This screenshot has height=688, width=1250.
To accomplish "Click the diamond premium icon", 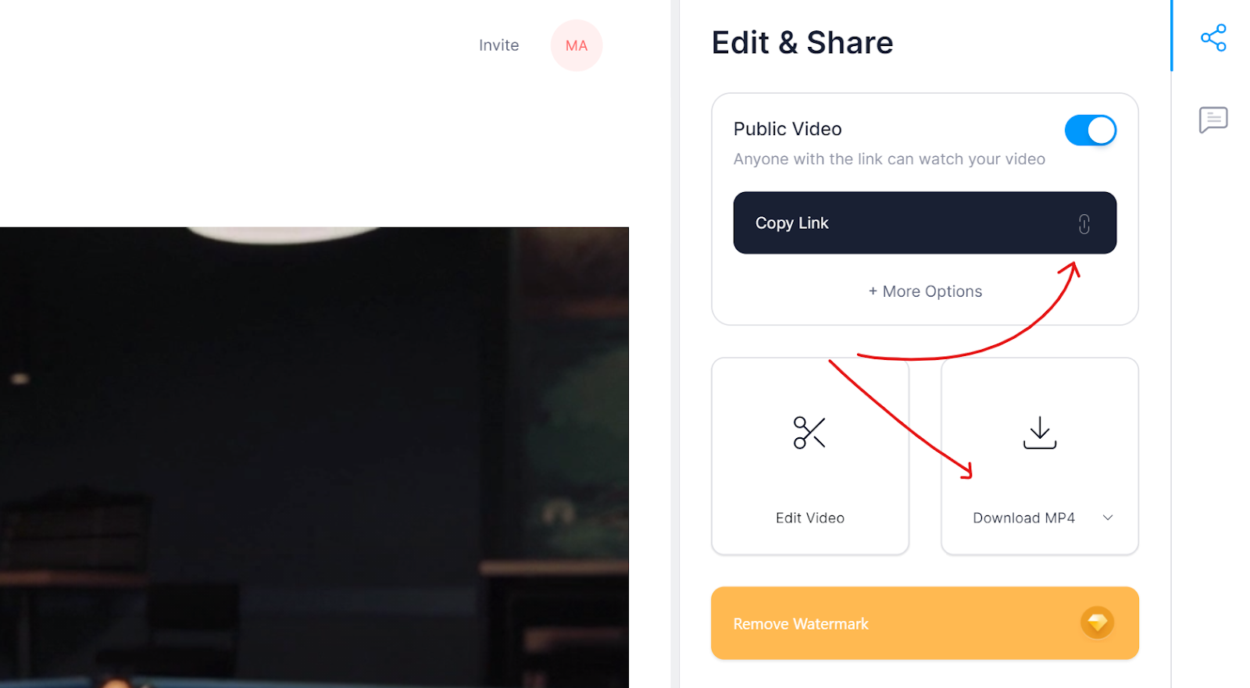I will click(1097, 622).
